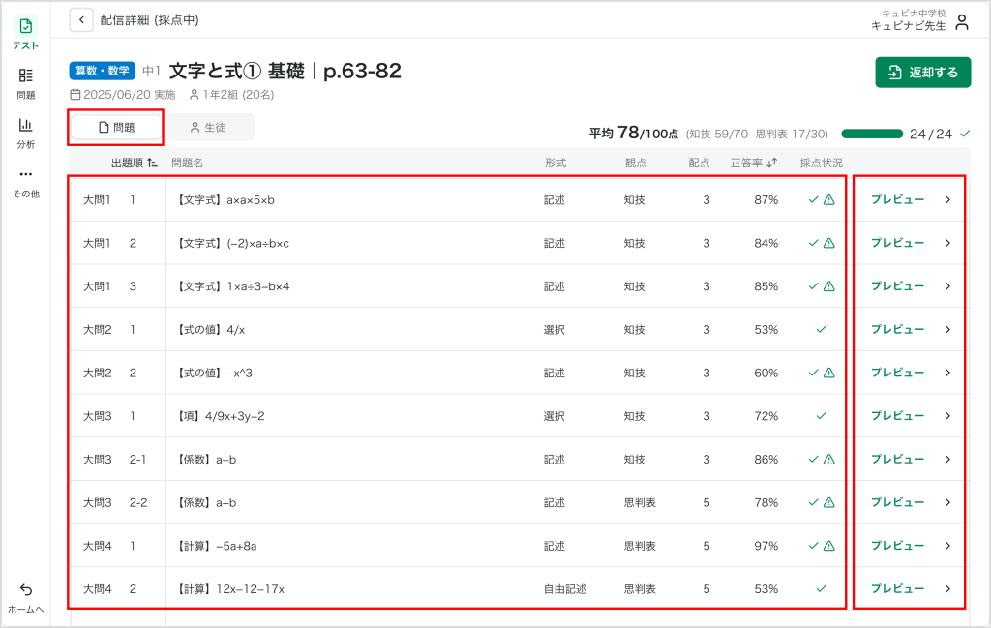Click the 算数・数学 subject badge
This screenshot has width=991, height=628.
pos(103,71)
